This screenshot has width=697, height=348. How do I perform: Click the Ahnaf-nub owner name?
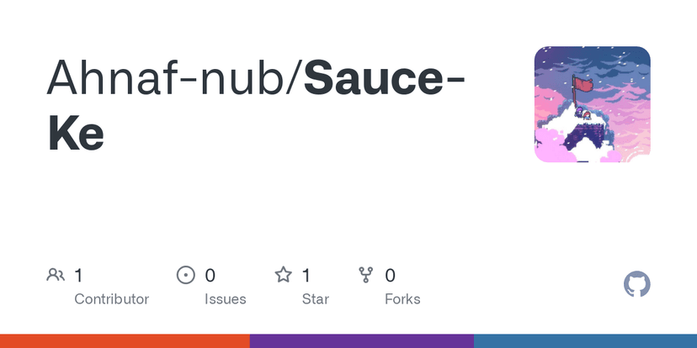[x=168, y=76]
